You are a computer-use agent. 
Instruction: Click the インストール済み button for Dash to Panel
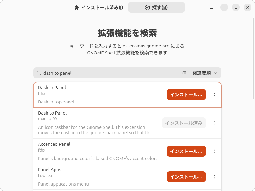pos(184,123)
